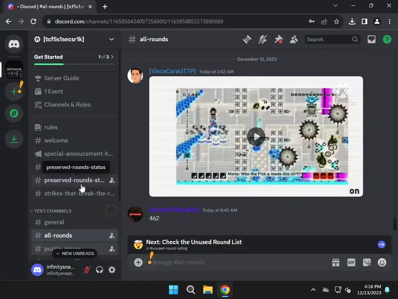The image size is (398, 299).
Task: Open the emoji picker
Action: 382,262
